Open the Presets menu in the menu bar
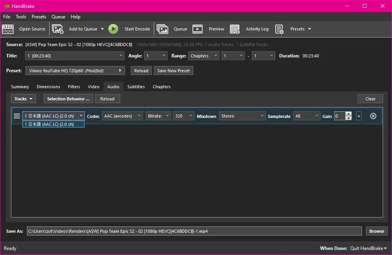This screenshot has height=255, width=392. (39, 16)
